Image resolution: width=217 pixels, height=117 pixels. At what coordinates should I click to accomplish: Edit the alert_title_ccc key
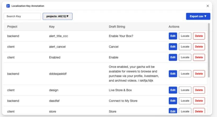[x=173, y=36]
